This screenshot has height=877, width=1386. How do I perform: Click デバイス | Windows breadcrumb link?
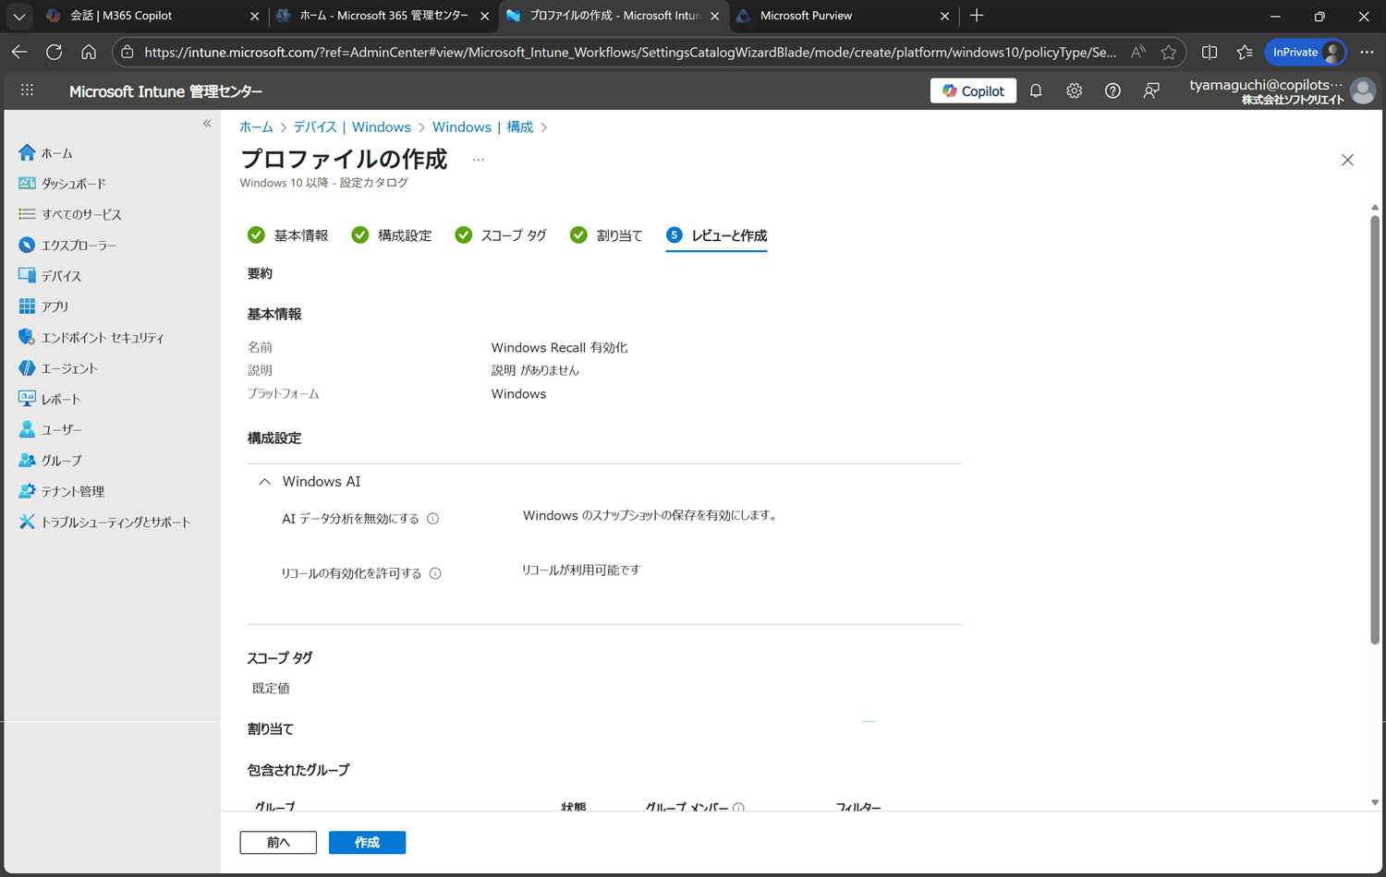(352, 127)
